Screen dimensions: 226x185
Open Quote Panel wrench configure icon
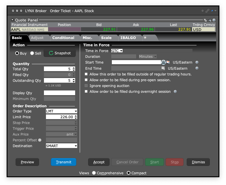click(210, 20)
